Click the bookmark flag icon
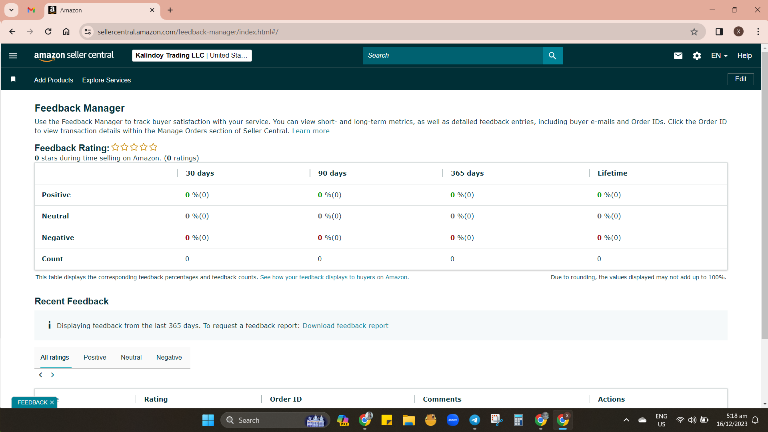This screenshot has width=768, height=432. pyautogui.click(x=13, y=79)
